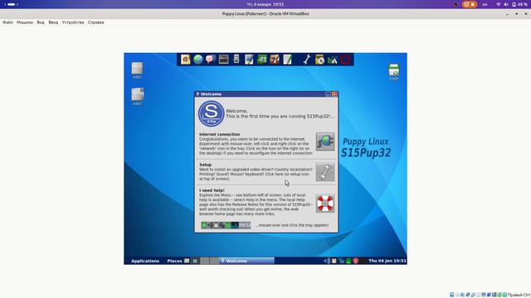Open the Вид menu in VirtualBox

pos(41,22)
